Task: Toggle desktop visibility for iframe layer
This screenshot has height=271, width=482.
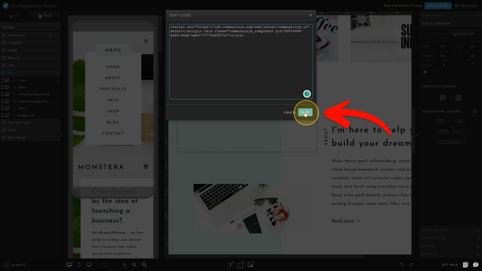Action: (7, 80)
